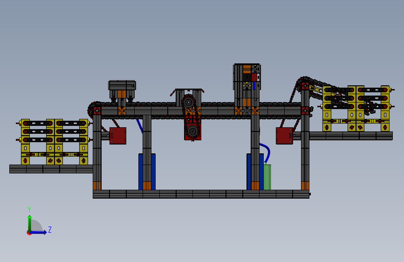
Task: Click the blue Z axis arrow of triad
Action: tap(39, 232)
